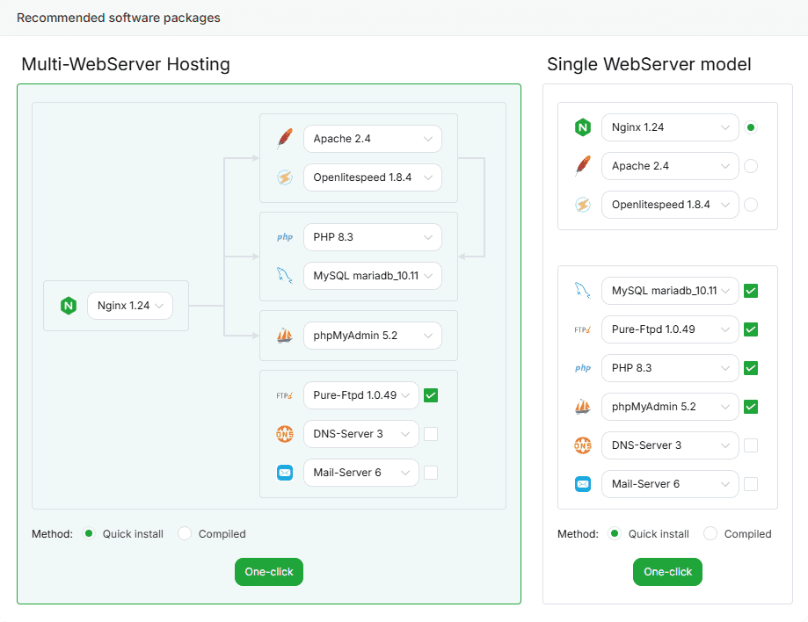Enable Mail-Server 6 checkbox in Single WebServer model

coord(751,484)
